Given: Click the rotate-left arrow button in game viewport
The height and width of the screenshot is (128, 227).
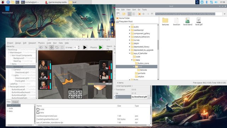Looking at the screenshot, I should pos(71,92).
